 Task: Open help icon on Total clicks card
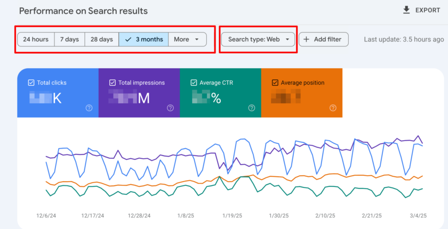coord(89,108)
